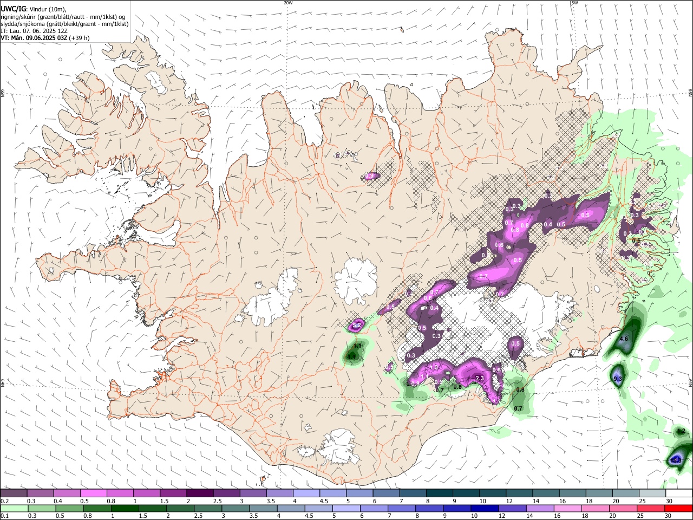Click the '15W' longitude label

(573, 3)
